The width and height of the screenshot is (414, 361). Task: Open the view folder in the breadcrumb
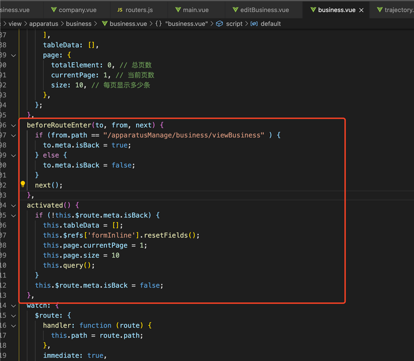click(x=15, y=24)
